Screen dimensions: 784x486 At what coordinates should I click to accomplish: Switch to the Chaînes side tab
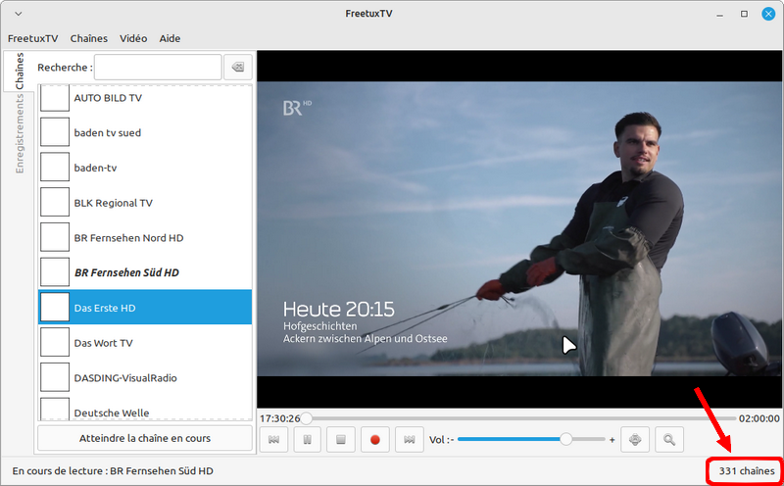pyautogui.click(x=19, y=71)
